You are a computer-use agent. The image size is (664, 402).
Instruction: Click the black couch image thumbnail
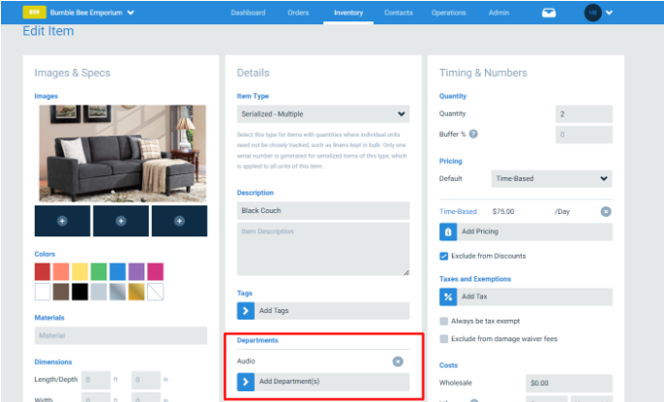pos(122,153)
